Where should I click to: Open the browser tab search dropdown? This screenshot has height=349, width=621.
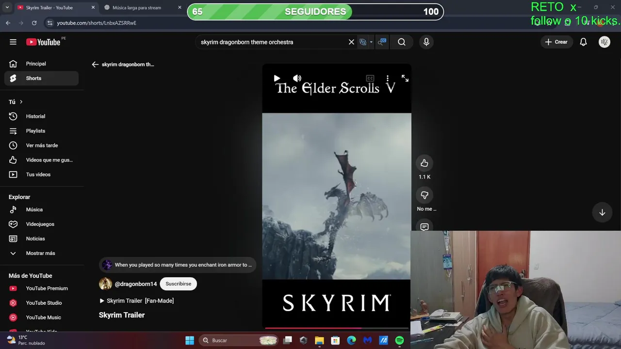tap(7, 8)
